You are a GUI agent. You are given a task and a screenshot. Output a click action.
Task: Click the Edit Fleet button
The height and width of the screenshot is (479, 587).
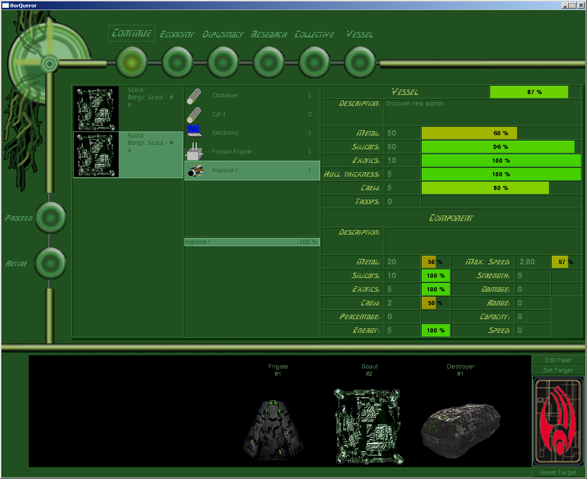coord(558,360)
